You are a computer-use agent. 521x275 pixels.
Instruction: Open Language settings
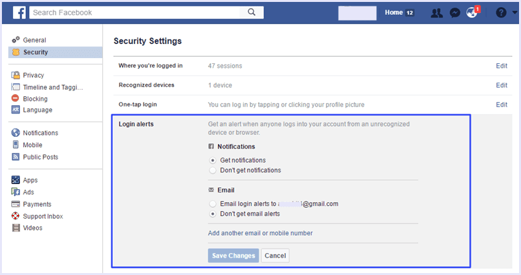click(37, 110)
